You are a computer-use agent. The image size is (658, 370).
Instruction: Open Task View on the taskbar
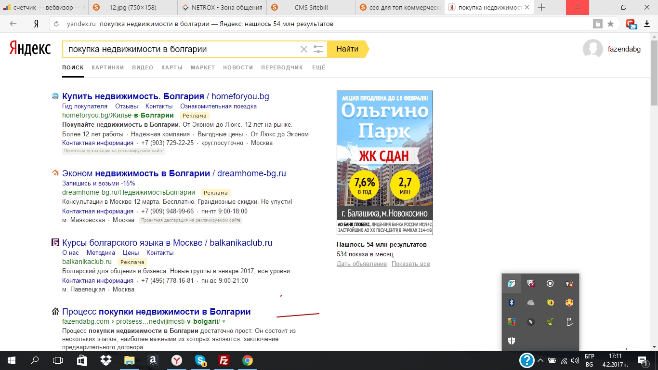pos(58,360)
